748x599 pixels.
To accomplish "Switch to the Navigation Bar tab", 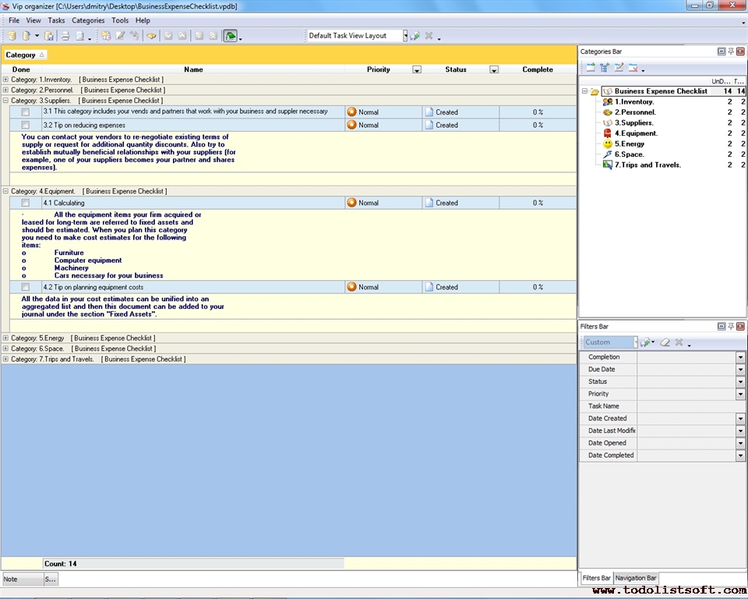I will tap(636, 578).
